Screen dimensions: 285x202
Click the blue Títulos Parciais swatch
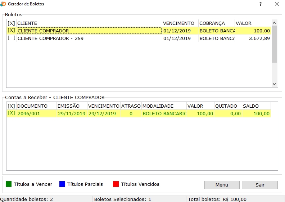pyautogui.click(x=62, y=184)
